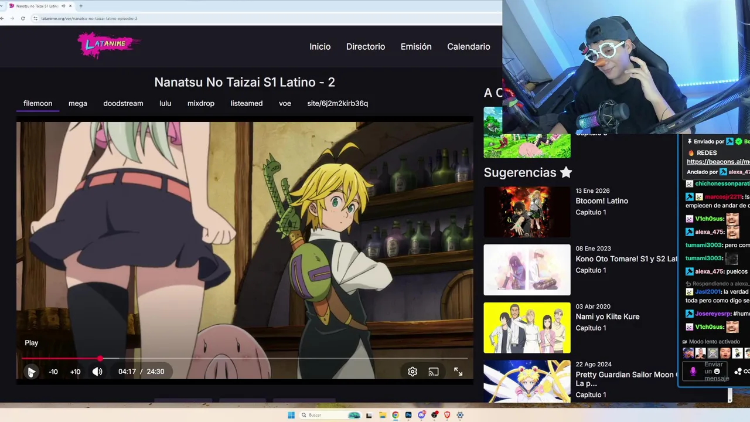Screen dimensions: 750x422
Task: Close the Nanatsu no Taizai browser tab
Action: [70, 6]
